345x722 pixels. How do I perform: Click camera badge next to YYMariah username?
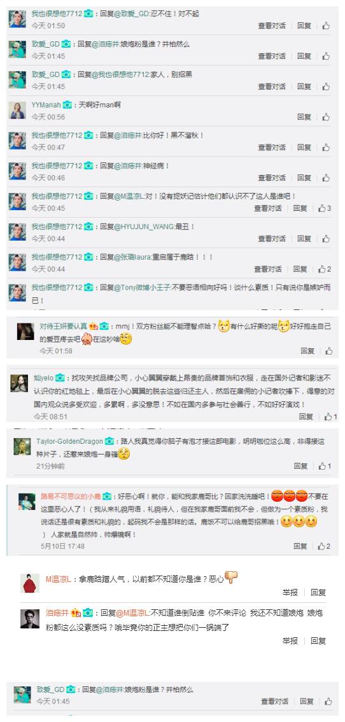click(67, 104)
